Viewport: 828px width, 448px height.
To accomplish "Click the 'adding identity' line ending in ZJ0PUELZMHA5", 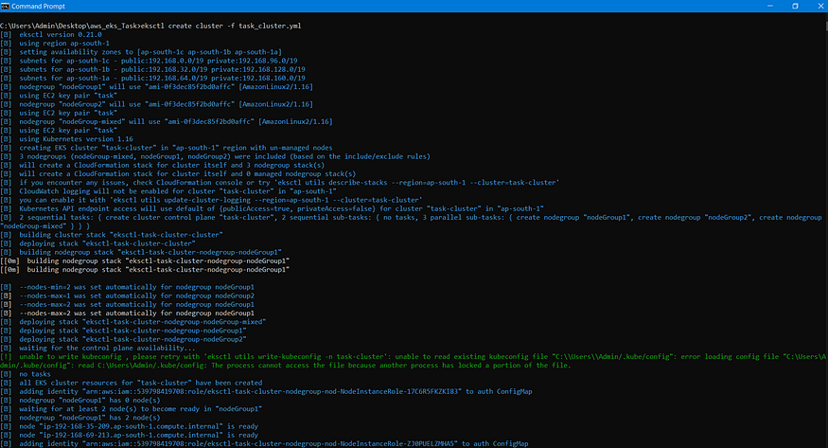I will 273,444.
